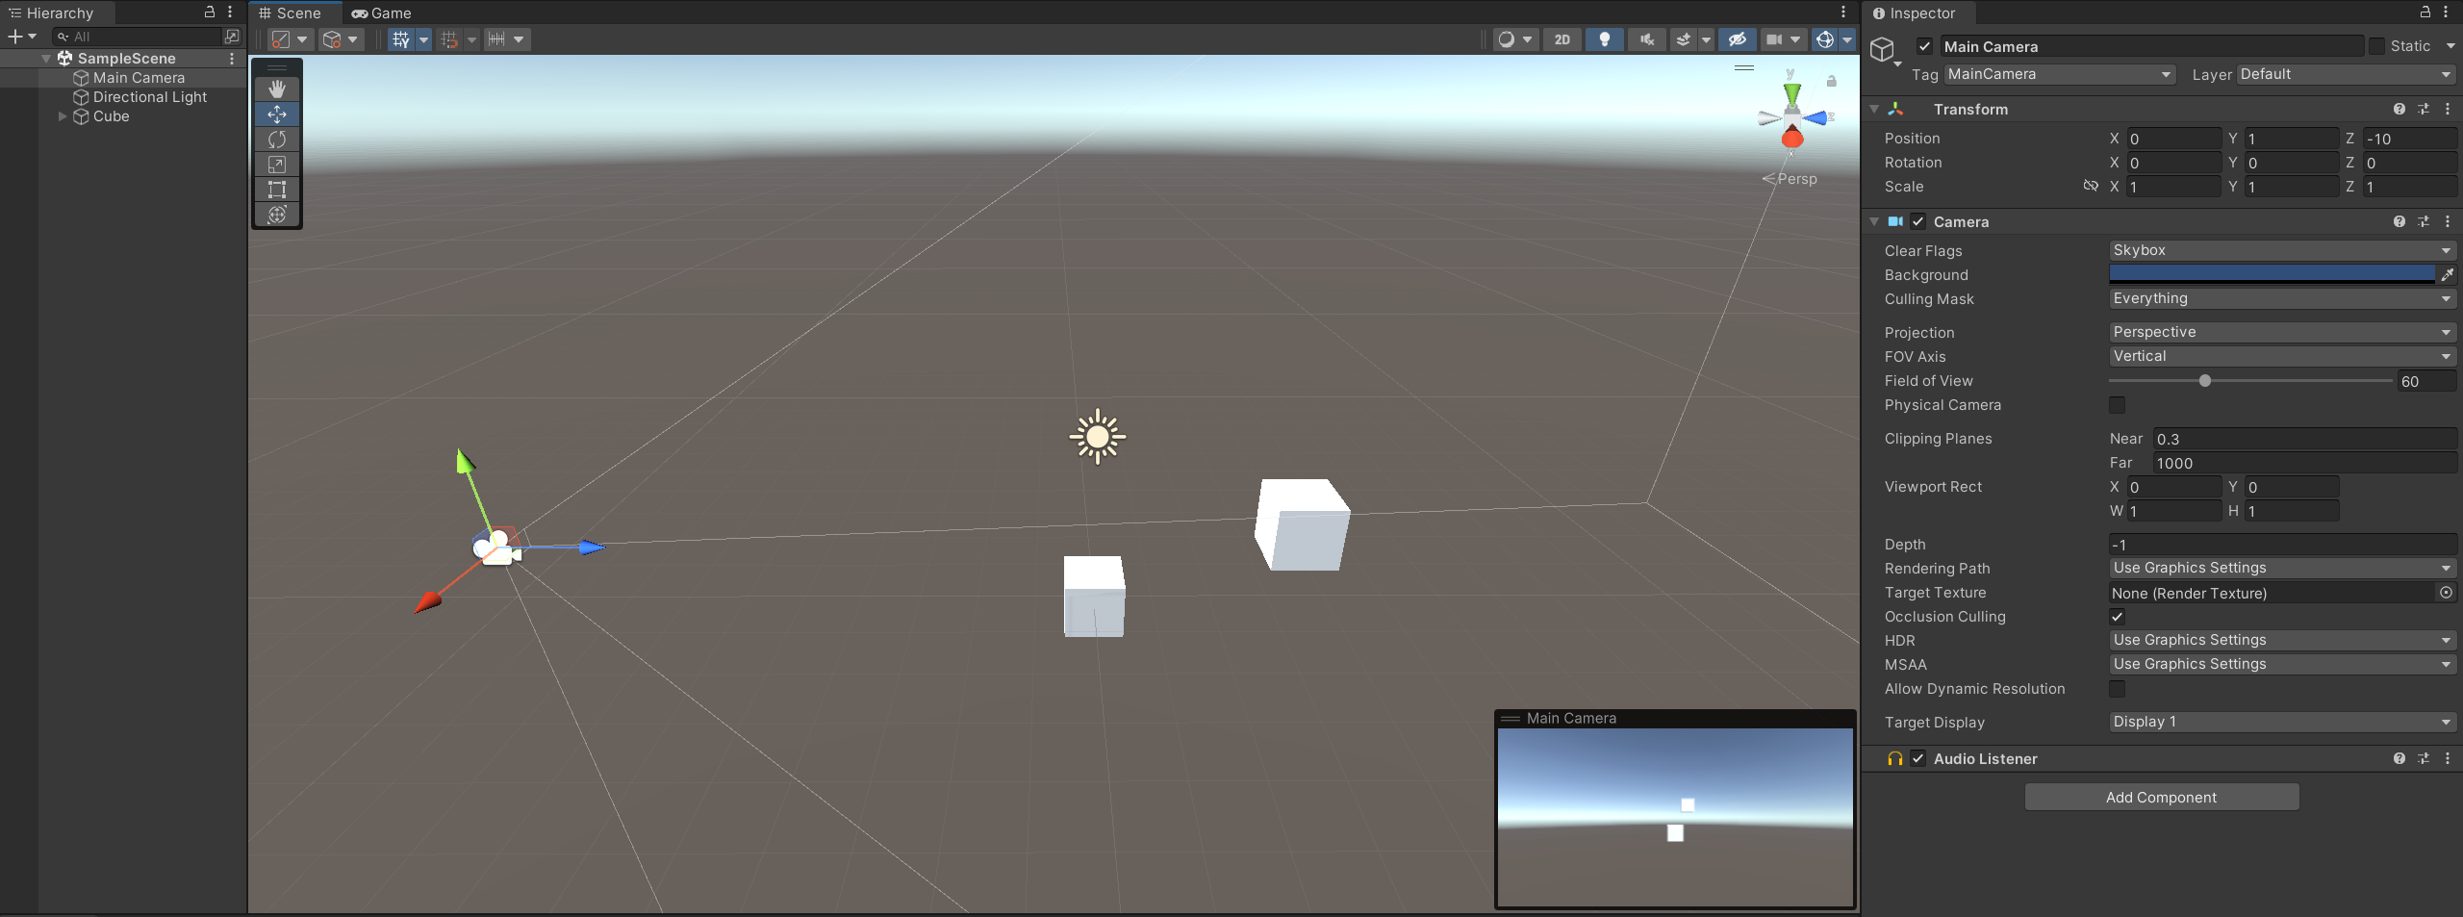This screenshot has width=2463, height=917.
Task: Toggle scene visibility (crossed eye) button
Action: 1738,39
